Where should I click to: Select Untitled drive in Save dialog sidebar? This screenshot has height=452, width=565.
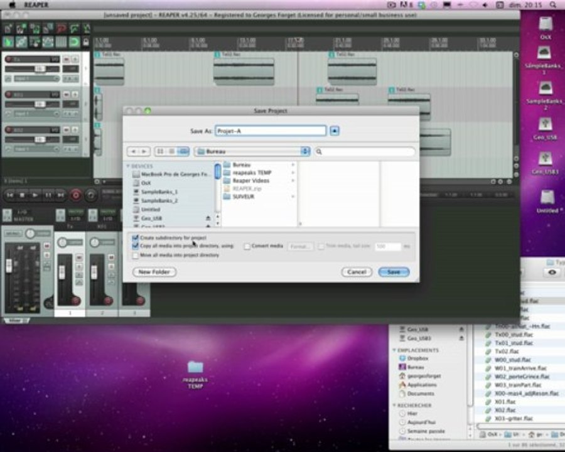(151, 210)
